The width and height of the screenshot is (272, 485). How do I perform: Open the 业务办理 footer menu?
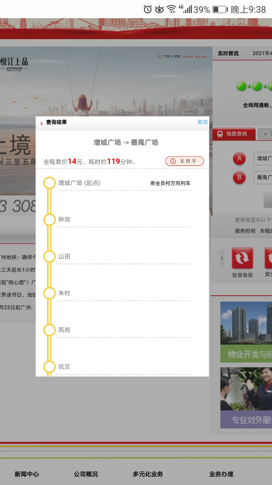click(221, 474)
